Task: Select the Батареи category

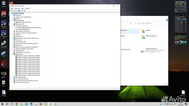Action: click(x=18, y=19)
